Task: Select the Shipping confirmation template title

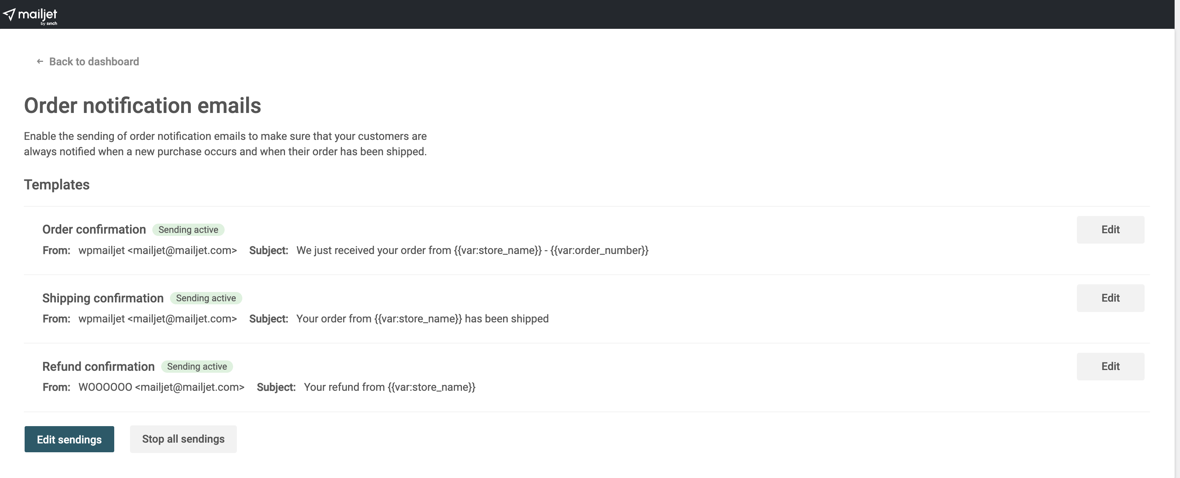Action: (103, 298)
